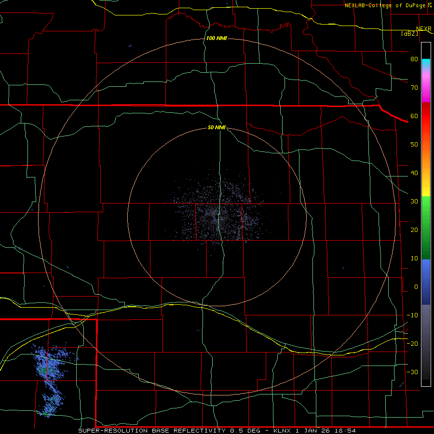This screenshot has width=434, height=434.
Task: Click the 20 value on the dBZ scale
Action: coord(414,230)
